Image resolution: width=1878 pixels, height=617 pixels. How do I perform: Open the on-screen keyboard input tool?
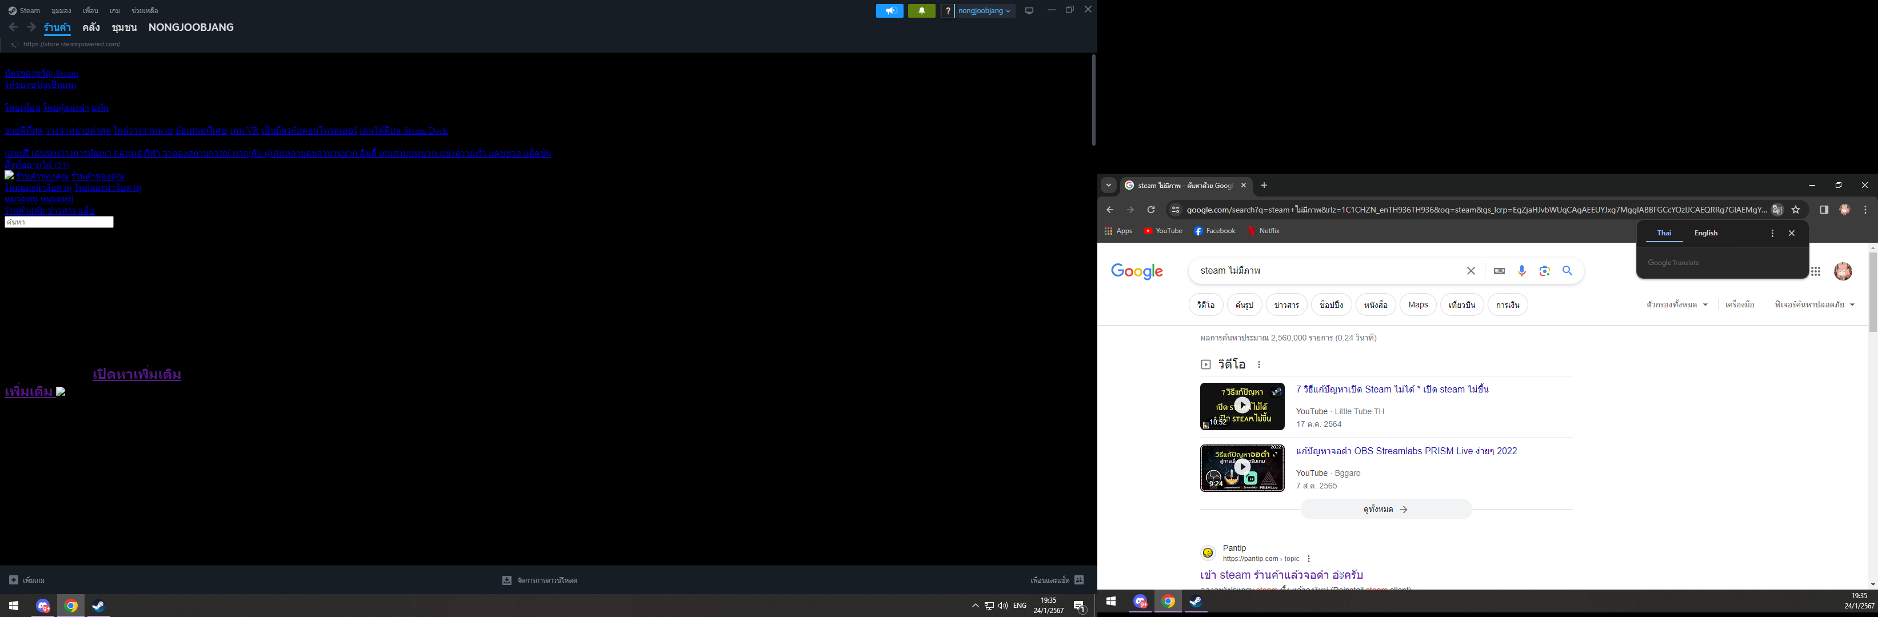pos(1499,271)
